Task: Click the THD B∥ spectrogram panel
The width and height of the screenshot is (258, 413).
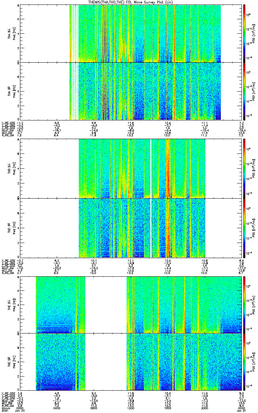Action: pos(130,227)
